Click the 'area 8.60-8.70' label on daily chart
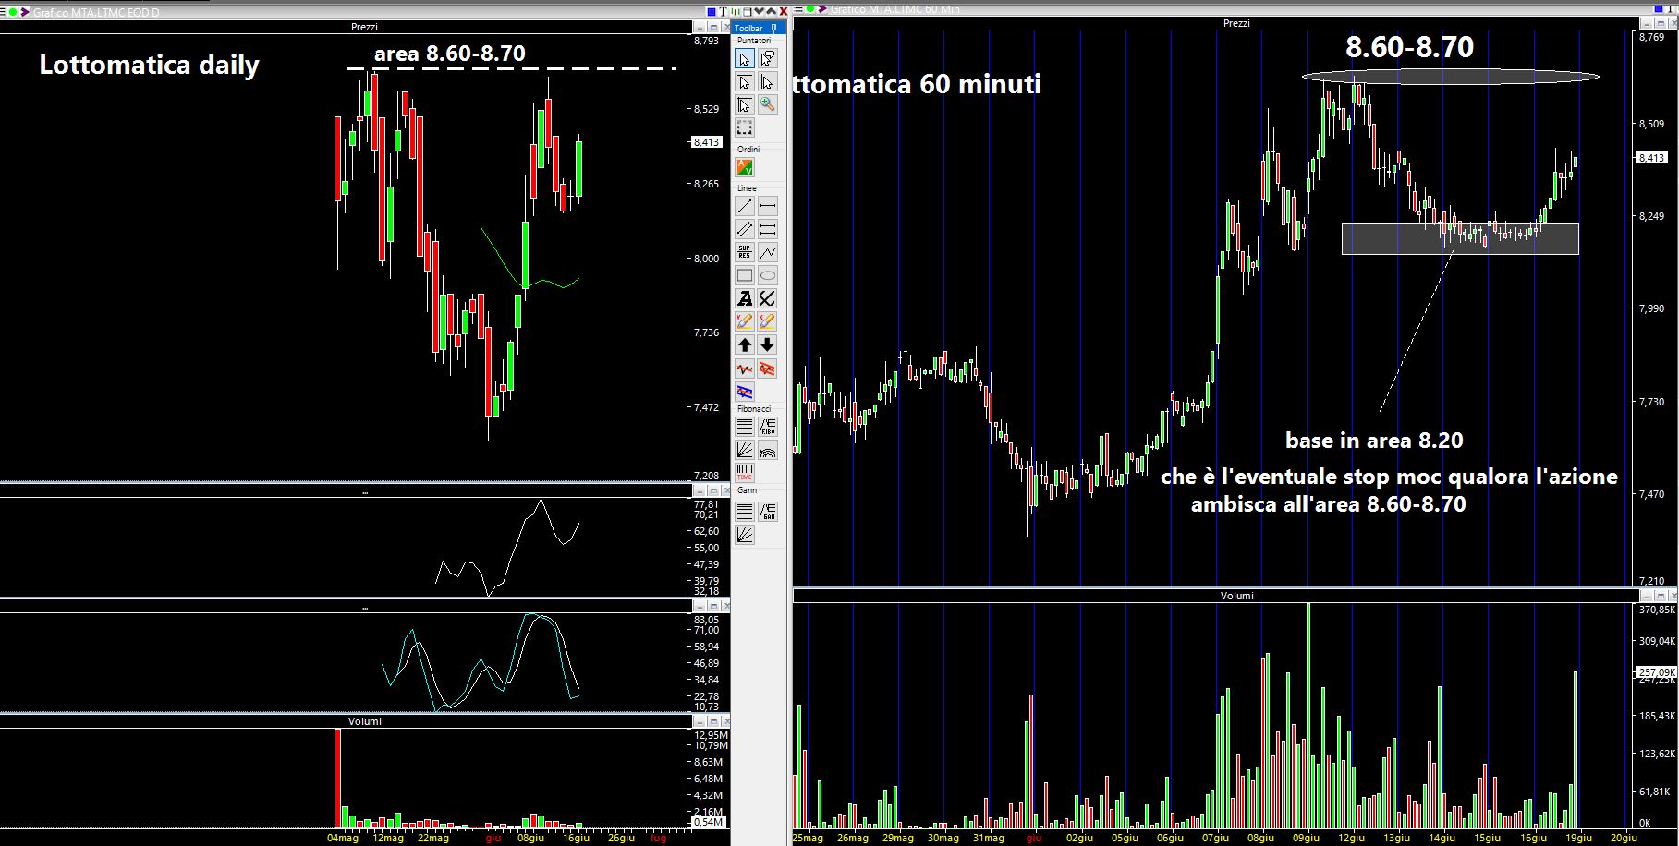This screenshot has width=1679, height=846. 450,54
